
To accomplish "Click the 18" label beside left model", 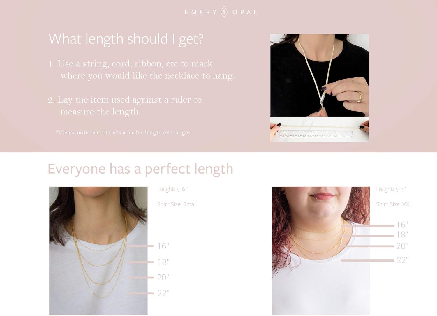I will tap(163, 262).
